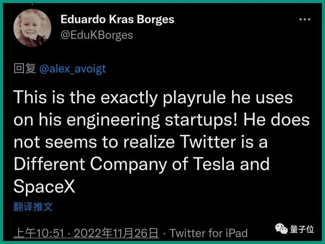Click the 量子位 watermark text
The height and width of the screenshot is (244, 325).
pyautogui.click(x=302, y=230)
